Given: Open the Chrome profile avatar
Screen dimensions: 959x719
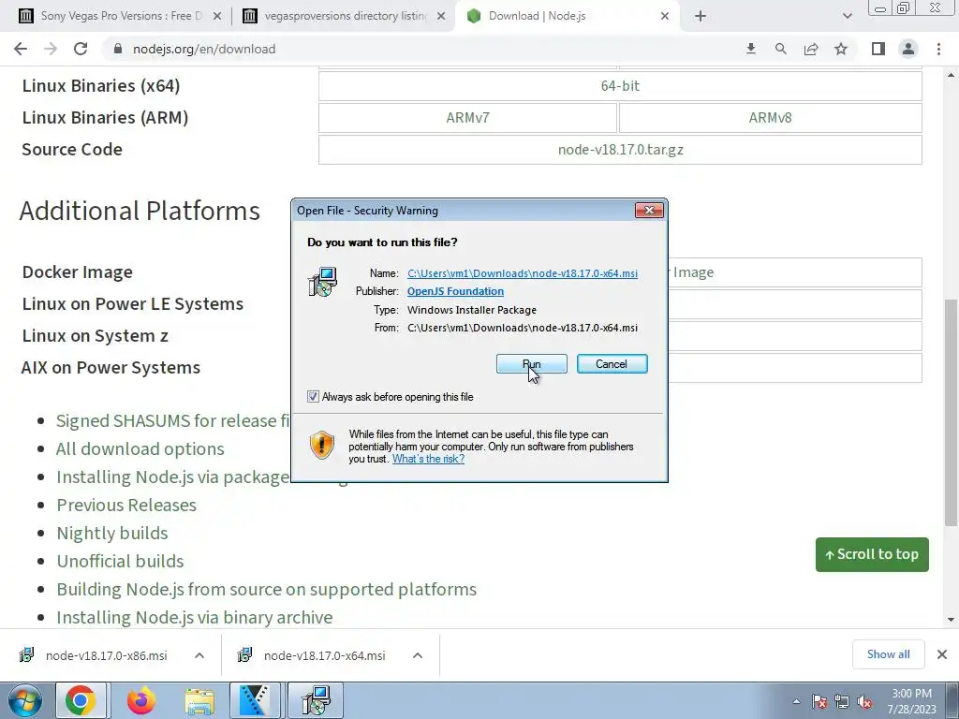Looking at the screenshot, I should [908, 49].
